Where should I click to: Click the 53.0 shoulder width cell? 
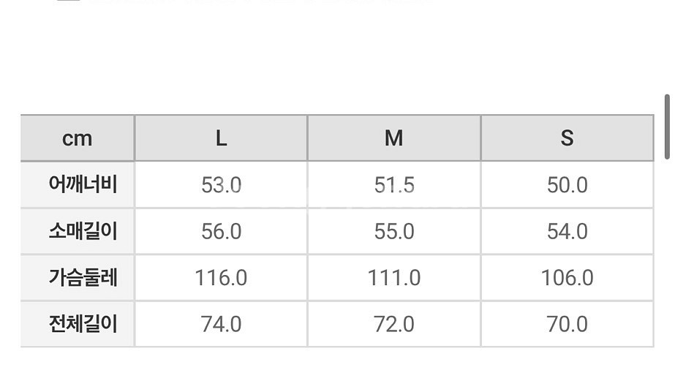coord(222,185)
